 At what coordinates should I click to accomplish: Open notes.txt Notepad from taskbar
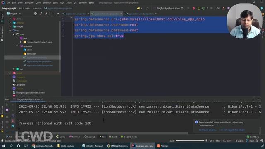[x=93, y=146]
